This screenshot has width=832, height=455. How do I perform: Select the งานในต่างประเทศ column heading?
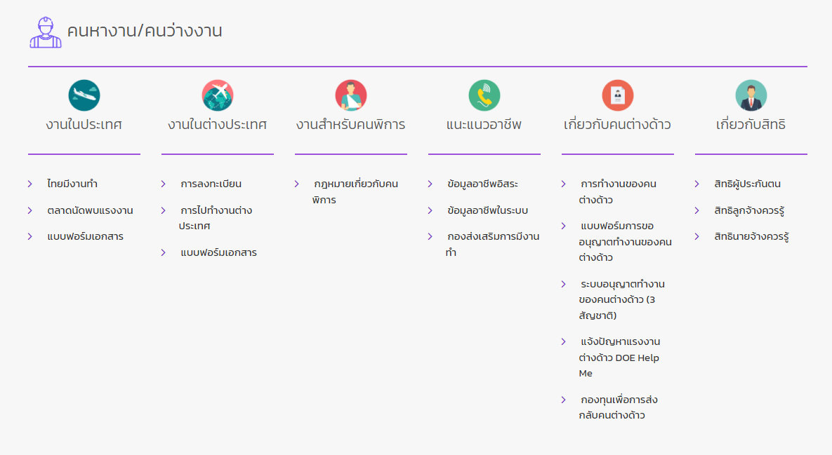coord(218,125)
